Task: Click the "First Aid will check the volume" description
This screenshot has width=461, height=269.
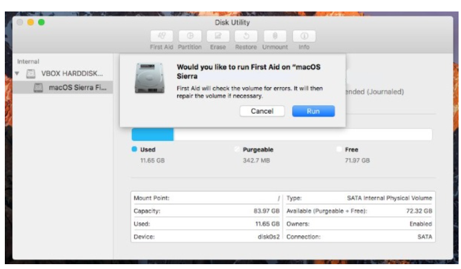Action: pos(250,92)
